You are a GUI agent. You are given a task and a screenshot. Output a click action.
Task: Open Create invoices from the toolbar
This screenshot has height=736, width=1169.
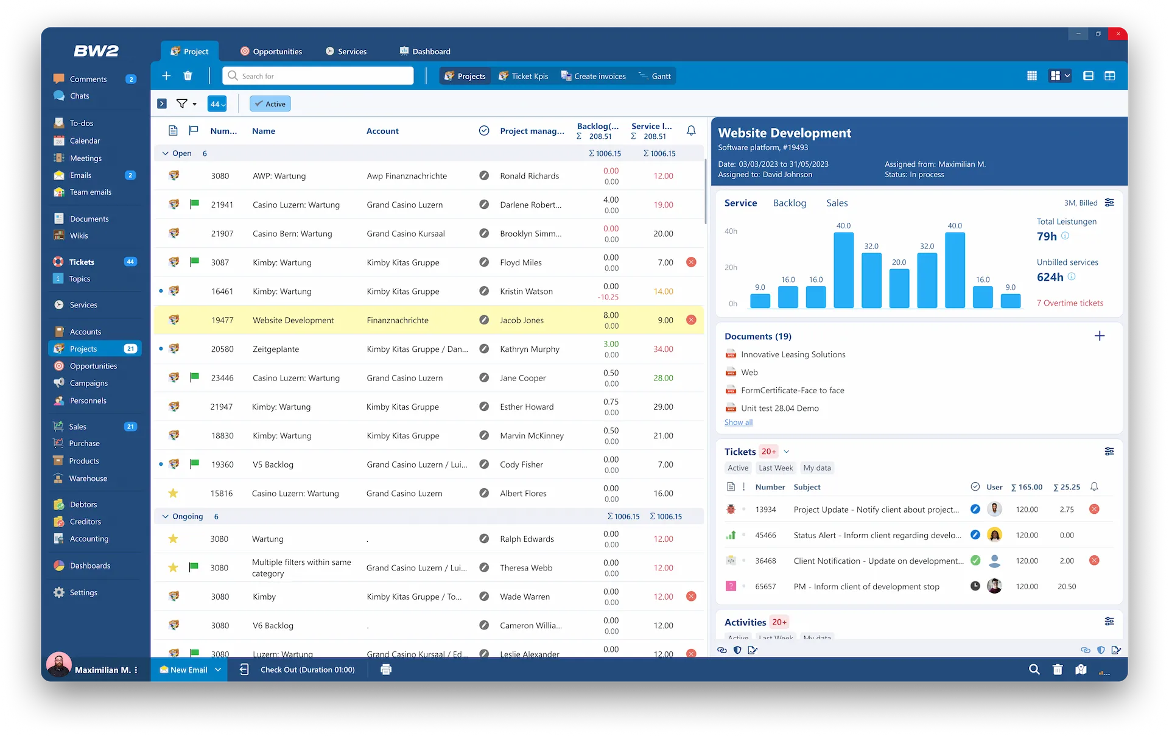(592, 75)
